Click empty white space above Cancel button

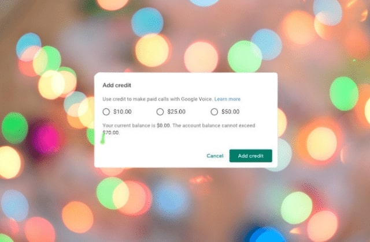pos(214,142)
